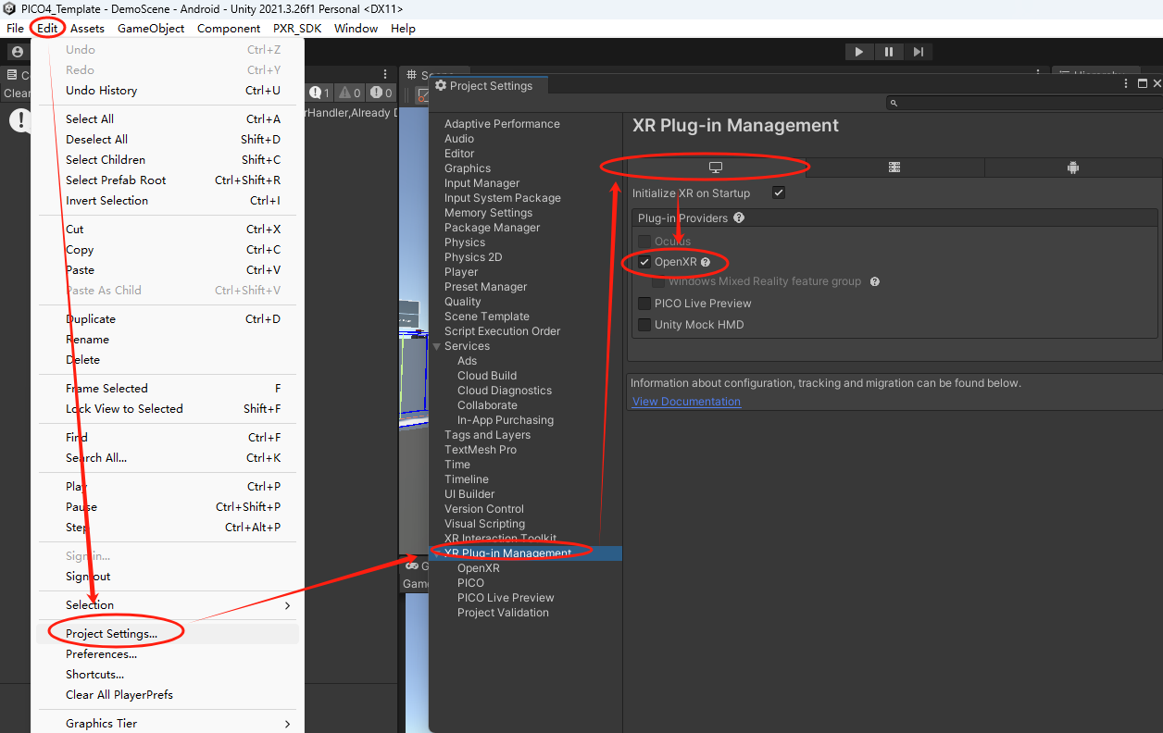The height and width of the screenshot is (733, 1163).
Task: Select the Graphics settings category
Action: (x=468, y=168)
